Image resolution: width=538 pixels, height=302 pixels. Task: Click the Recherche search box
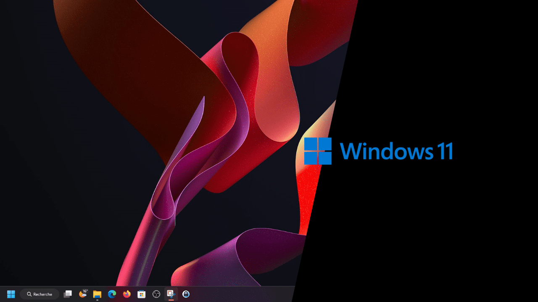40,294
